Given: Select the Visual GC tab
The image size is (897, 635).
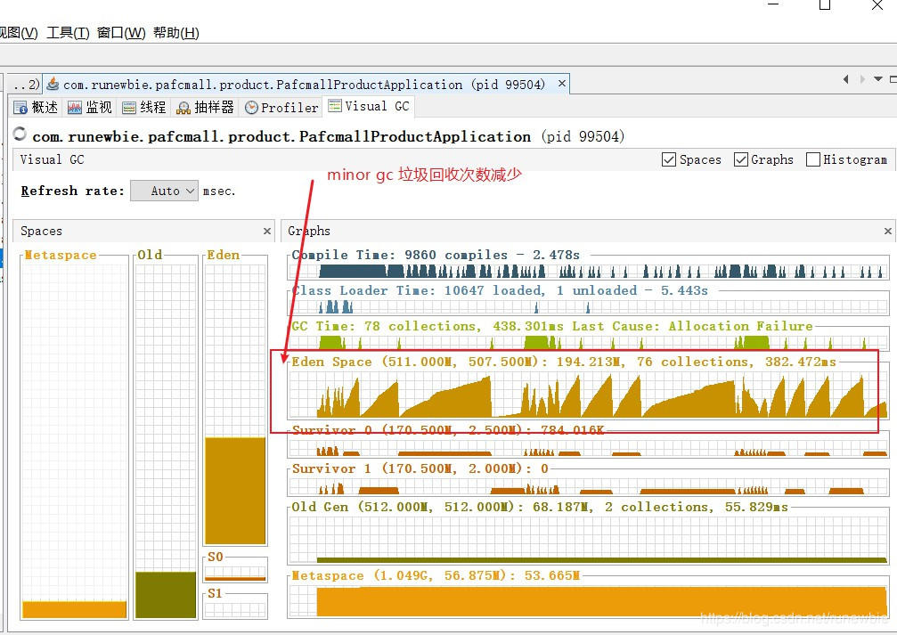Looking at the screenshot, I should click(x=369, y=106).
